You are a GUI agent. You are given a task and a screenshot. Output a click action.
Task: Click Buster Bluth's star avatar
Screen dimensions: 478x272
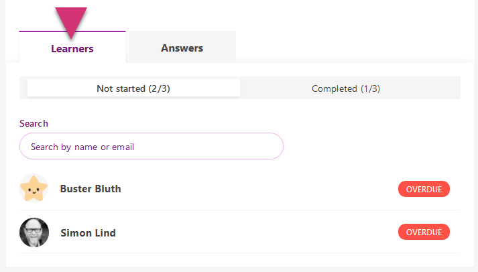point(34,189)
